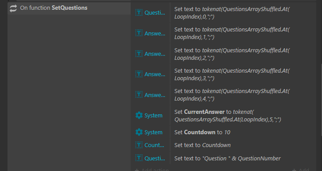Click Add action link below actions
This screenshot has height=171, width=322.
152,170
